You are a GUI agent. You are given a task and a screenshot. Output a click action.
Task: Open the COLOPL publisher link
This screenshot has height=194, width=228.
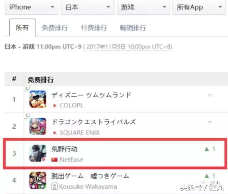pos(71,105)
